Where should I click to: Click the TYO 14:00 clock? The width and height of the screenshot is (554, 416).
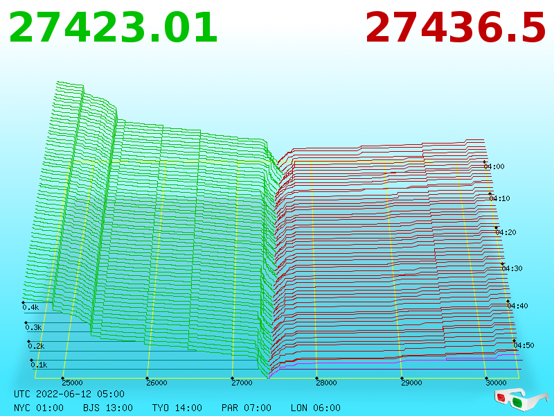pos(177,408)
